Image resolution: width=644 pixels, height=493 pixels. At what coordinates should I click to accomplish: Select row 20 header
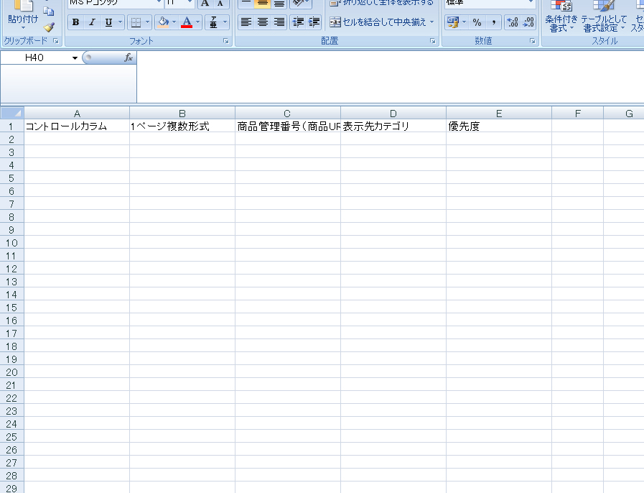[x=12, y=372]
